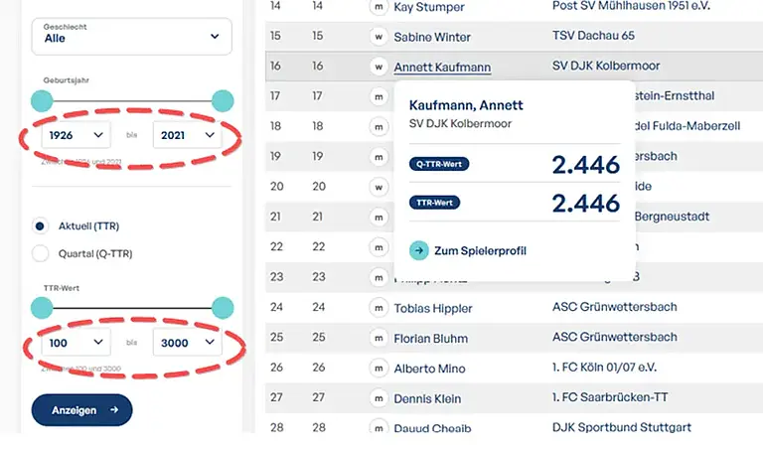Image resolution: width=763 pixels, height=449 pixels.
Task: Click the Anzeigen button
Action: 81,410
